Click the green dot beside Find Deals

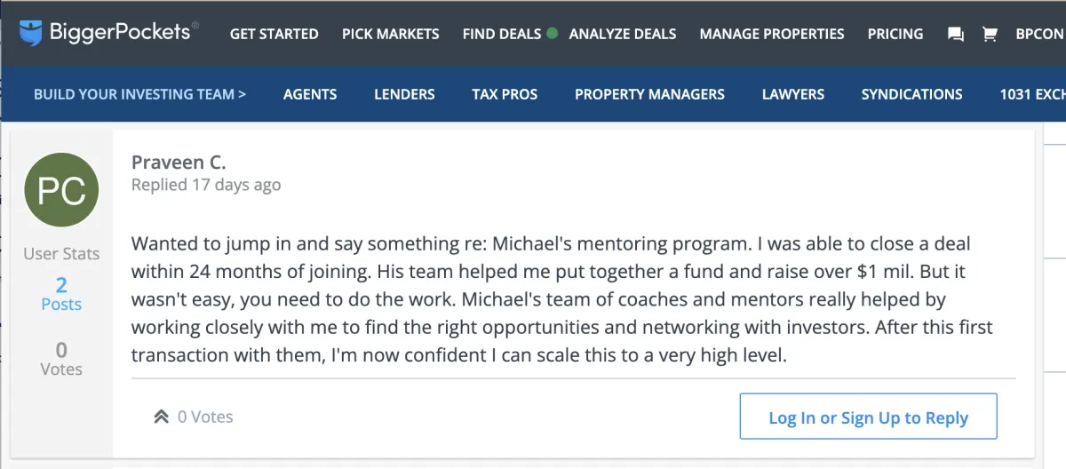pyautogui.click(x=553, y=34)
